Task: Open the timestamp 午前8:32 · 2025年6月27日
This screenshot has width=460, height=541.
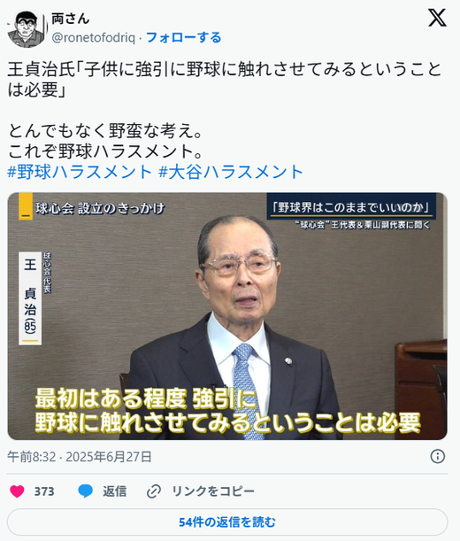Action: [x=80, y=457]
